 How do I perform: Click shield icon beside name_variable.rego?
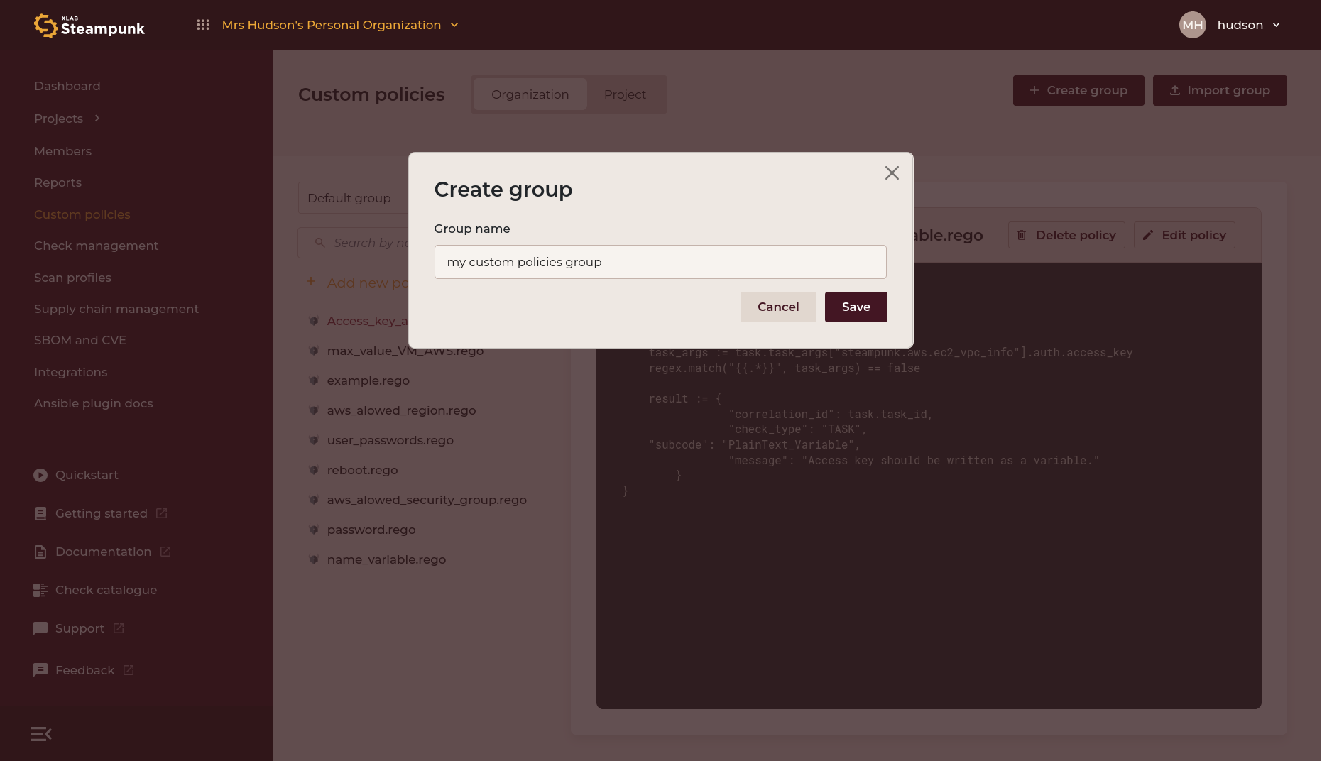coord(314,559)
